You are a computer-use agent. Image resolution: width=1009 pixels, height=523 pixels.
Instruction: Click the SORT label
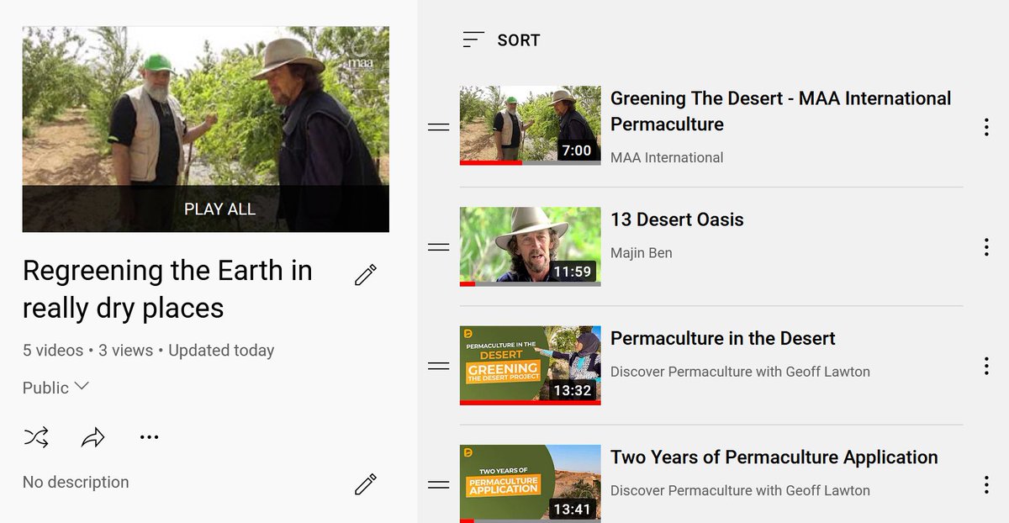518,40
